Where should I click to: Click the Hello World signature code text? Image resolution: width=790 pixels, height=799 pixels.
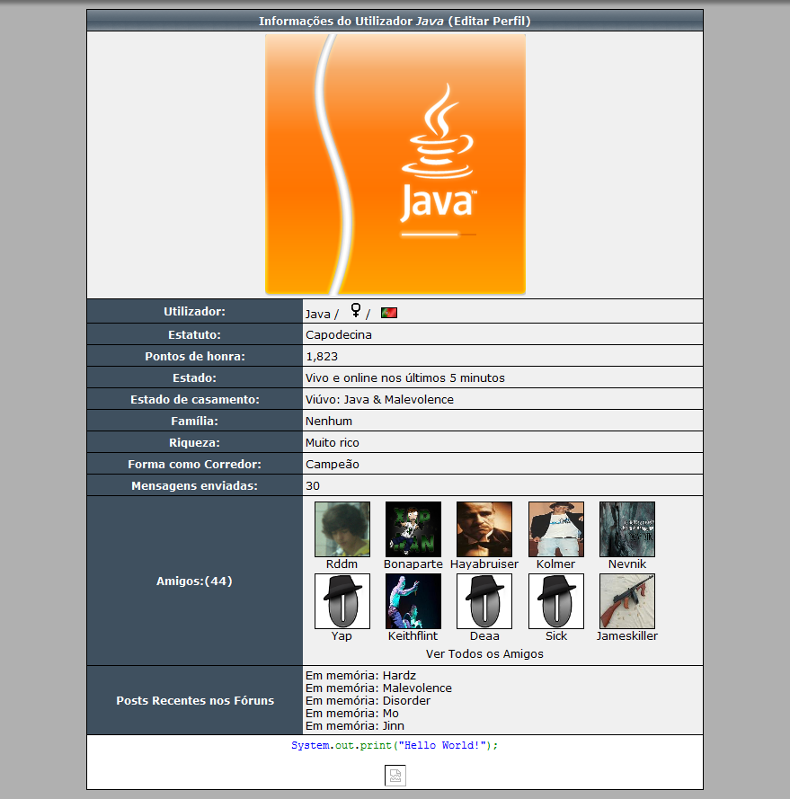tap(395, 745)
